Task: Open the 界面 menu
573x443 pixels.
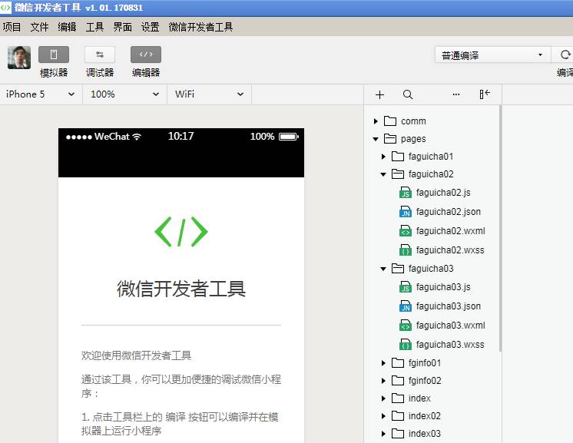Action: tap(122, 27)
